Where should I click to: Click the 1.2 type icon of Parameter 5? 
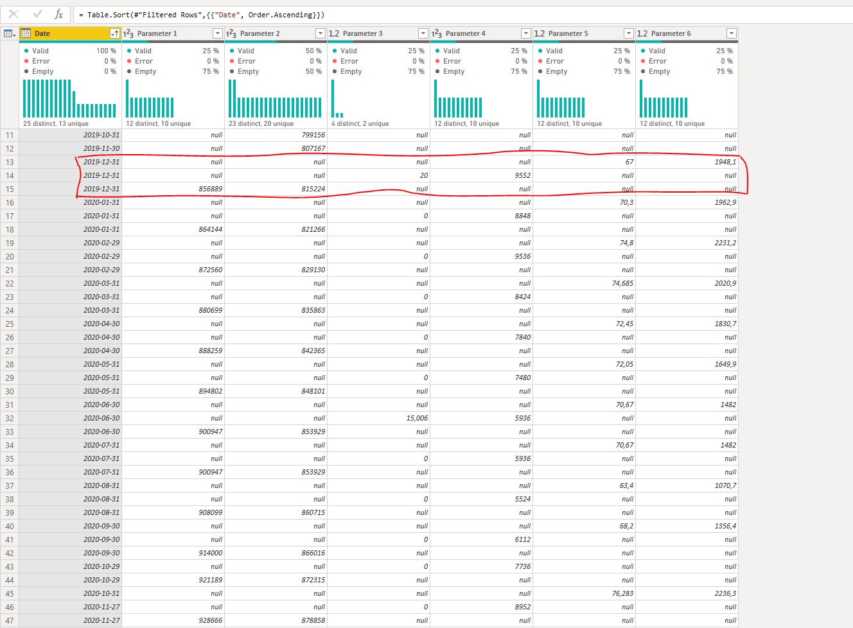(540, 33)
